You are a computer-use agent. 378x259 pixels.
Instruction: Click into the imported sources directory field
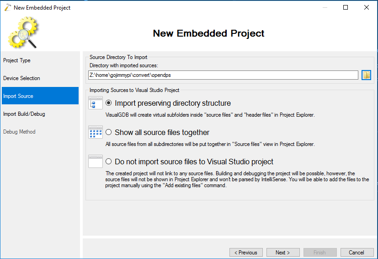click(223, 75)
